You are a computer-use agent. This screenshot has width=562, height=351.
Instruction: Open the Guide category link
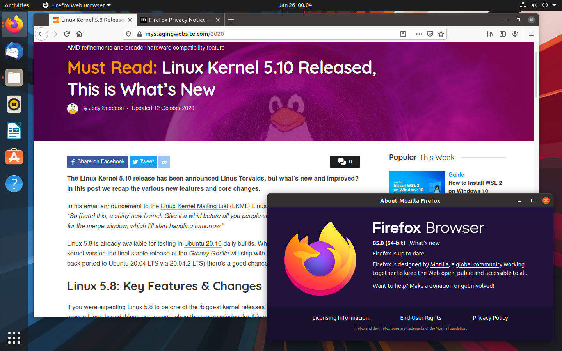click(456, 175)
